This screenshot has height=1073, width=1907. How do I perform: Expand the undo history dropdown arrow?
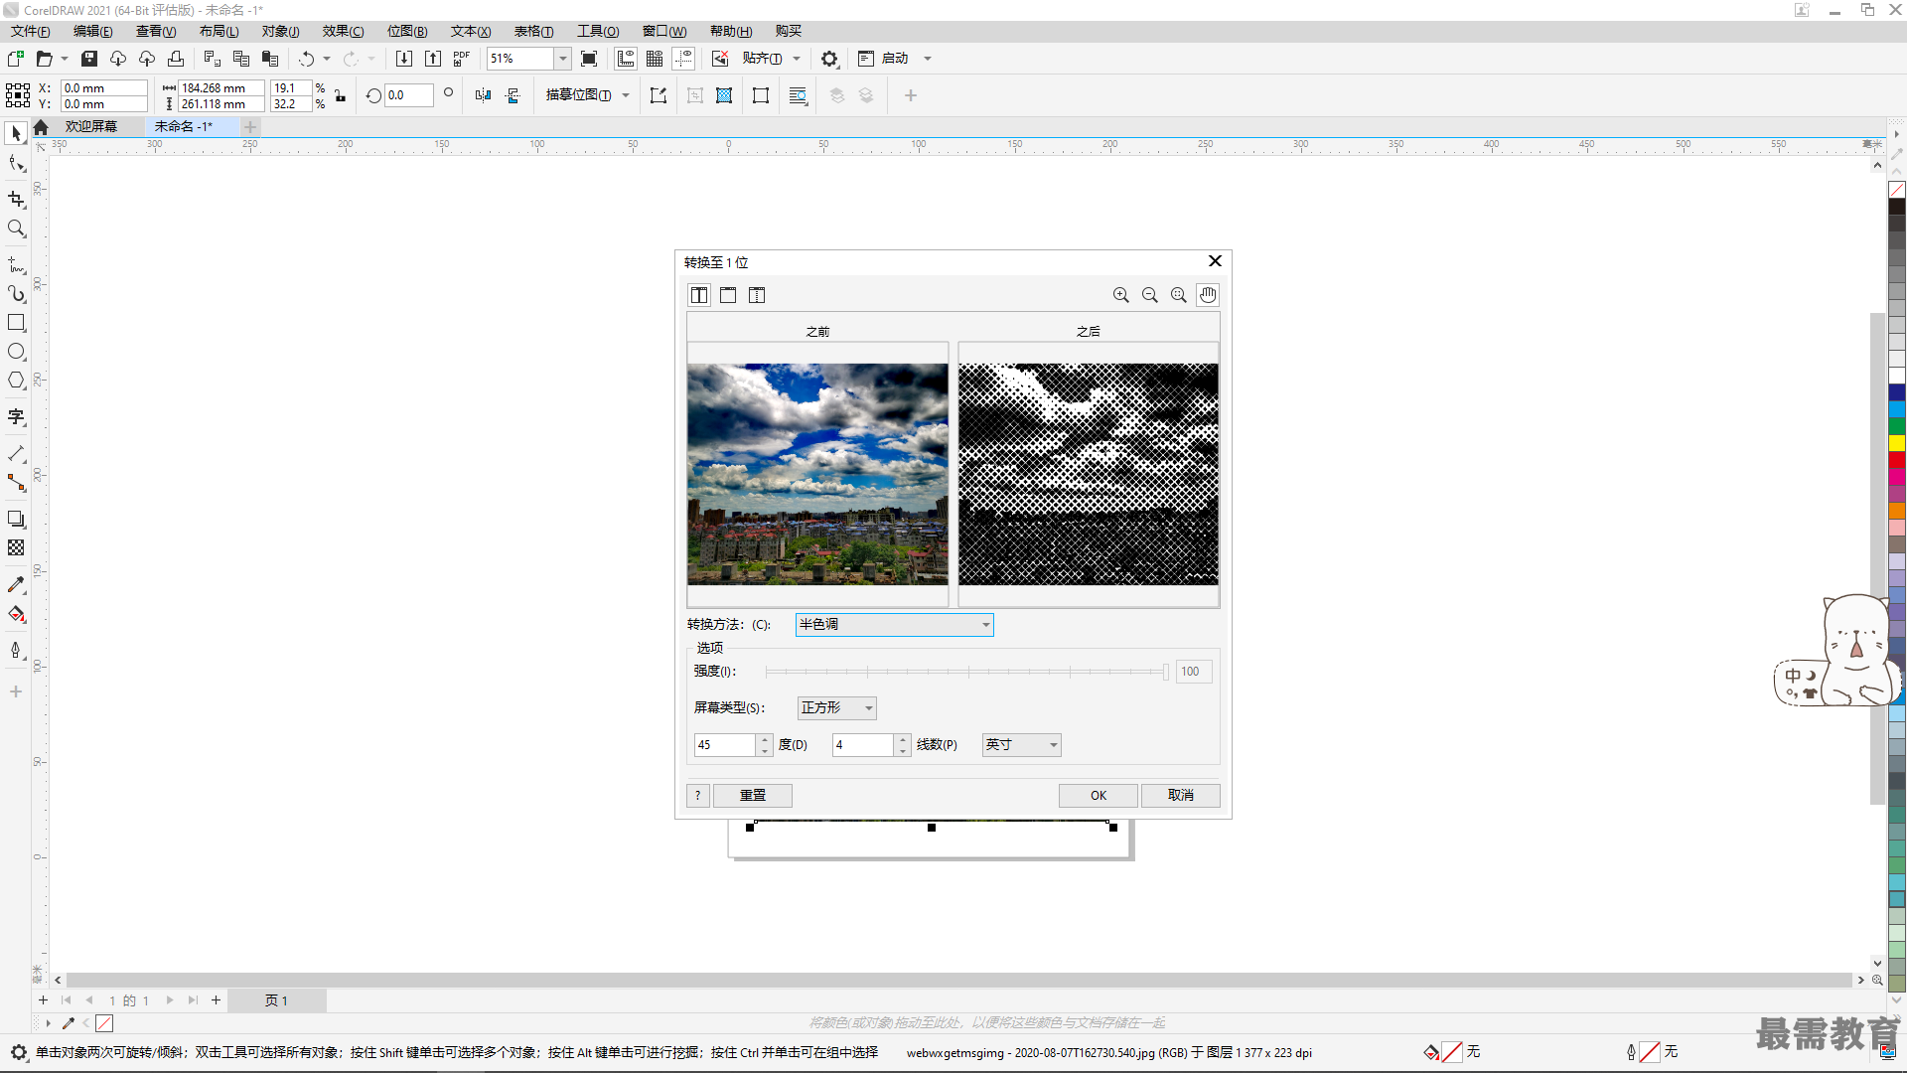pos(327,59)
